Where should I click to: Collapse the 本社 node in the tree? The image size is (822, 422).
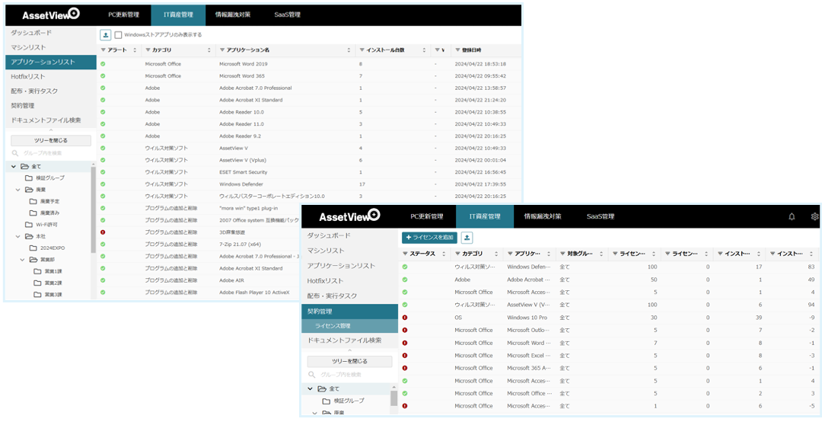pos(18,236)
